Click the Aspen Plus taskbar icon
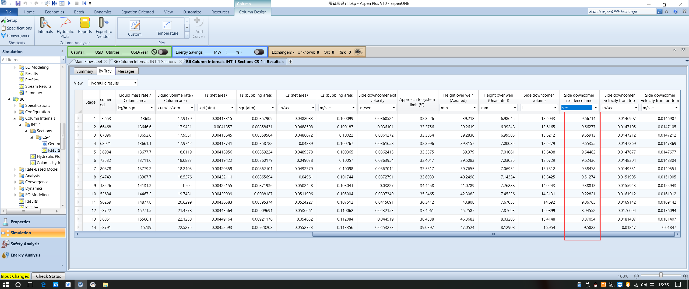Viewport: 689px width, 289px height. (x=80, y=285)
